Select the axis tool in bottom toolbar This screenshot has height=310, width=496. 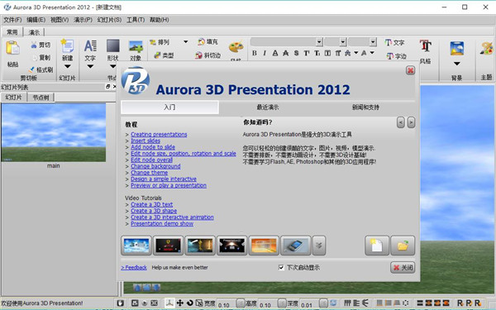169,303
